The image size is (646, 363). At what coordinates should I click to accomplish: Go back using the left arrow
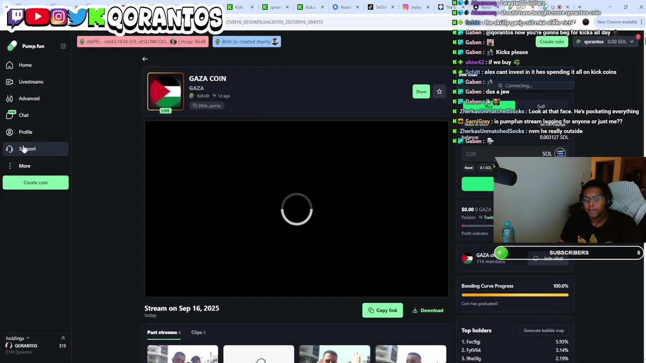click(x=145, y=59)
